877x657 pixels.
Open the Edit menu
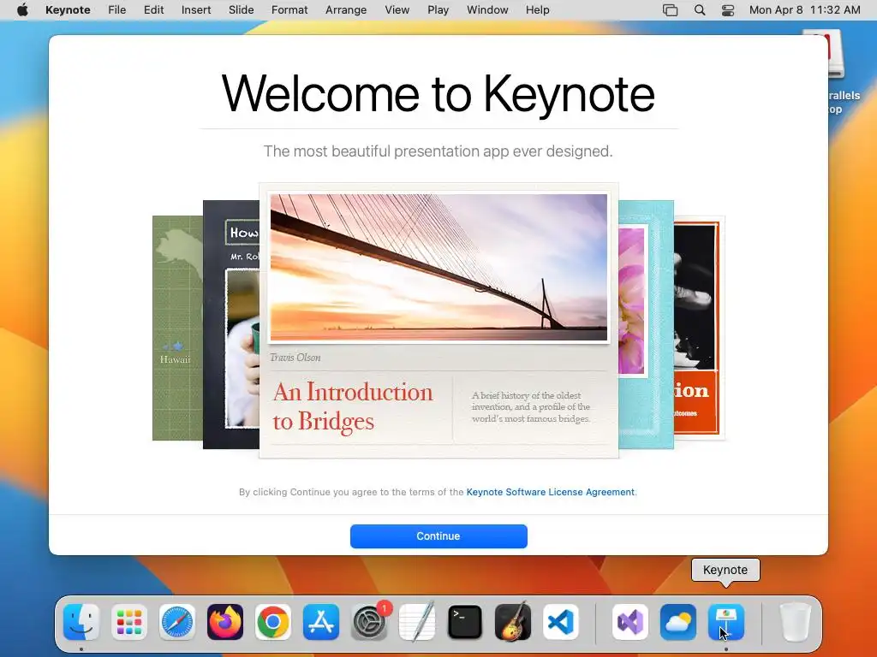[x=154, y=10]
